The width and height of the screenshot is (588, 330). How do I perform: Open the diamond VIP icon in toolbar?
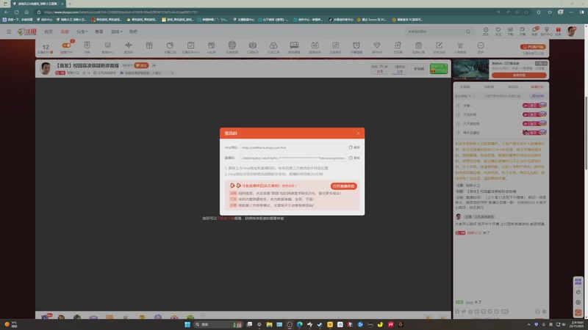(377, 45)
